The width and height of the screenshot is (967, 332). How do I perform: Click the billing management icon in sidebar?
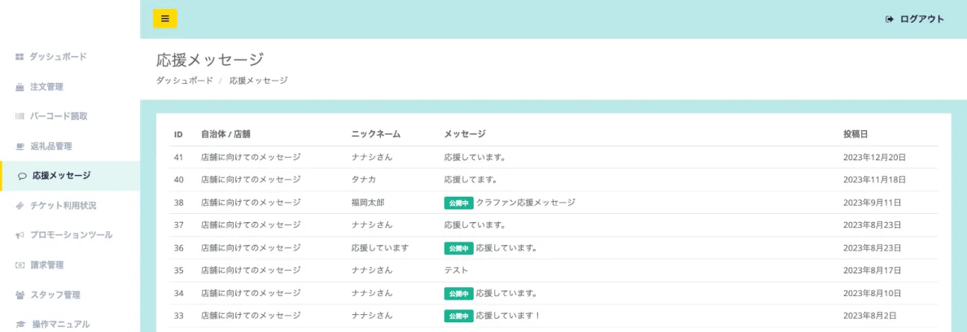click(20, 265)
